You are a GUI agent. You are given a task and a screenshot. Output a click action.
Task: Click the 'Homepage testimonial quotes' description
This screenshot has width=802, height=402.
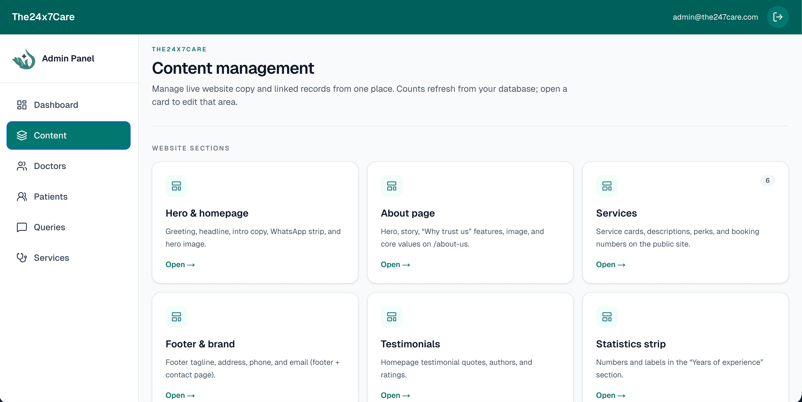[x=456, y=368]
